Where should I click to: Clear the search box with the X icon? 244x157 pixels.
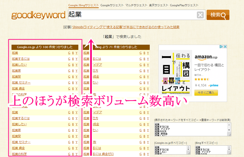tap(200, 15)
